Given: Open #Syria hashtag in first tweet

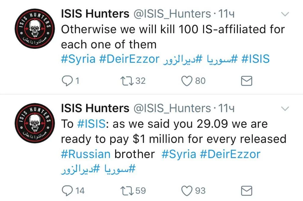Looking at the screenshot, I should point(78,59).
